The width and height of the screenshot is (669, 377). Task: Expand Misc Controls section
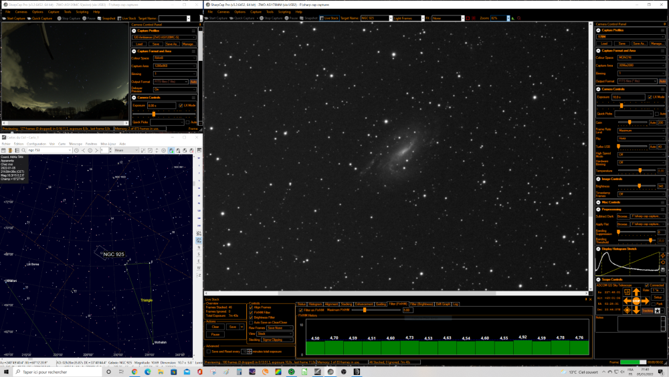pyautogui.click(x=598, y=202)
